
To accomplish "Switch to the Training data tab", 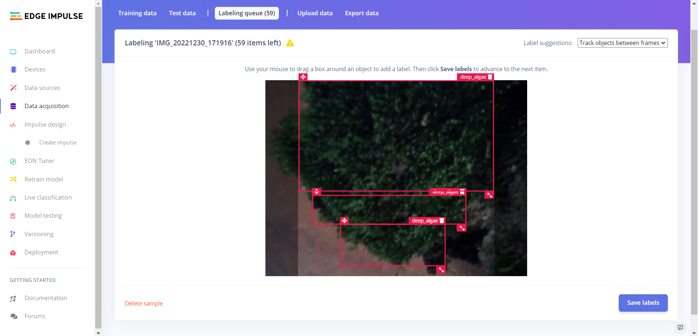I will coord(137,13).
